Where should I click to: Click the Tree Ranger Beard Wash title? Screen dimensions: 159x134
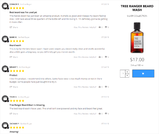coord(137,8)
